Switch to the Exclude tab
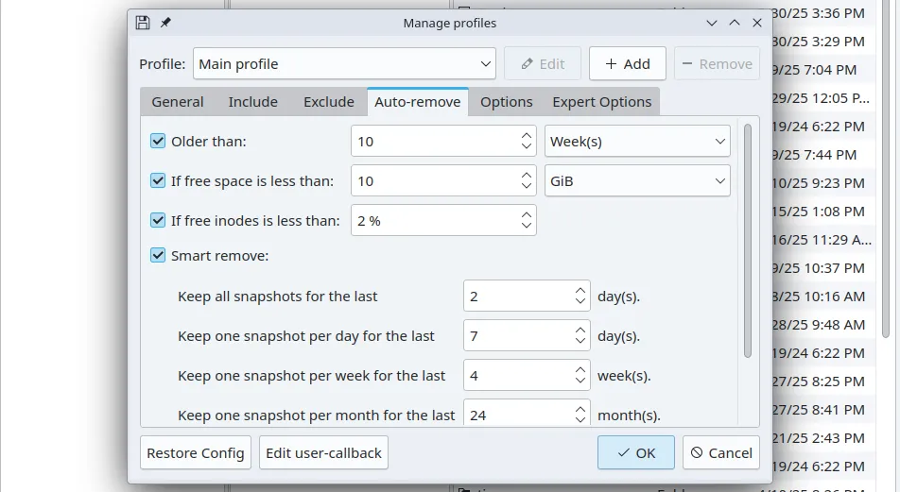This screenshot has width=900, height=492. (x=328, y=102)
